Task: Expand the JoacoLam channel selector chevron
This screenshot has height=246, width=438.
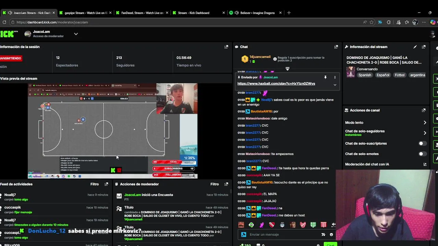Action: [x=76, y=34]
